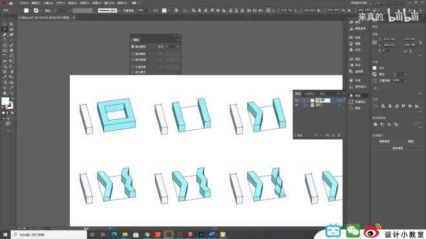426x239 pixels.
Task: Select the Eraser tool
Action: (12, 50)
